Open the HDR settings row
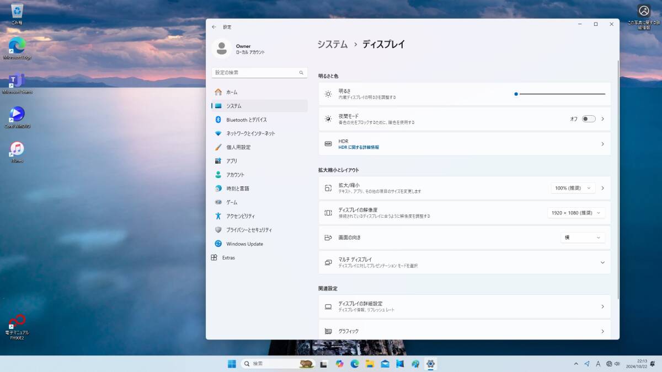The image size is (662, 372). 465,144
